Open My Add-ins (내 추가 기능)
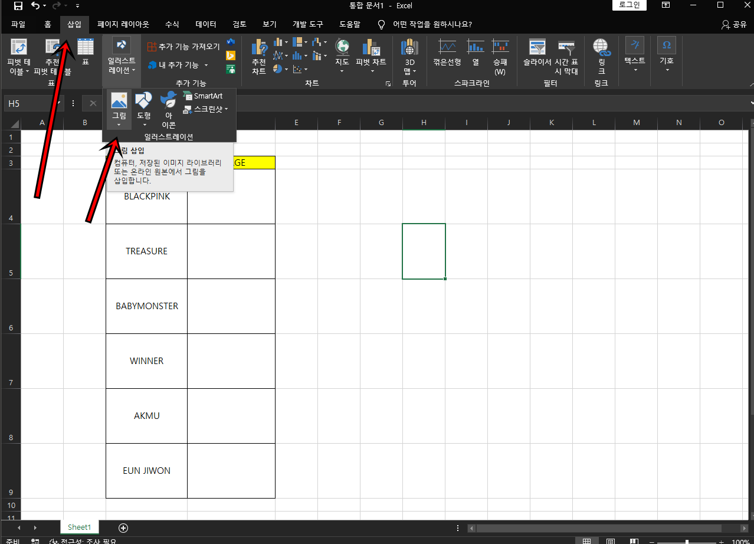The width and height of the screenshot is (754, 544). point(178,65)
